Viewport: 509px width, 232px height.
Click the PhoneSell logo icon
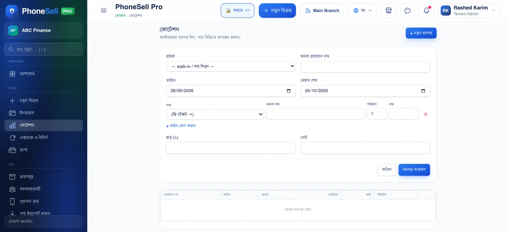tap(12, 11)
